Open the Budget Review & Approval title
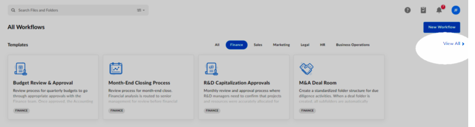Image resolution: width=475 pixels, height=127 pixels. (x=43, y=83)
